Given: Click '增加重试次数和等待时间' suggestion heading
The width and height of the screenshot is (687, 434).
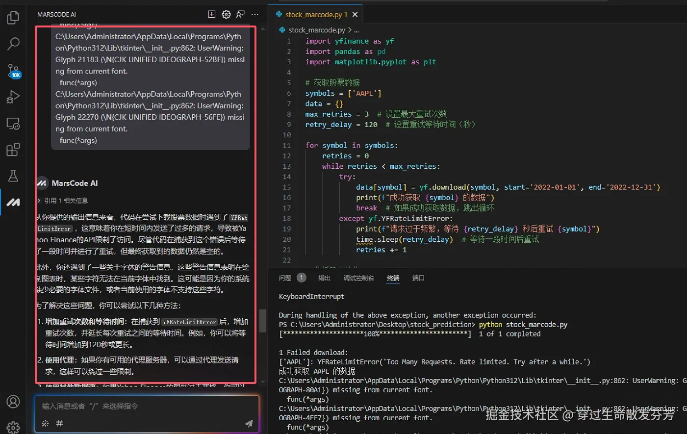Looking at the screenshot, I should point(84,322).
